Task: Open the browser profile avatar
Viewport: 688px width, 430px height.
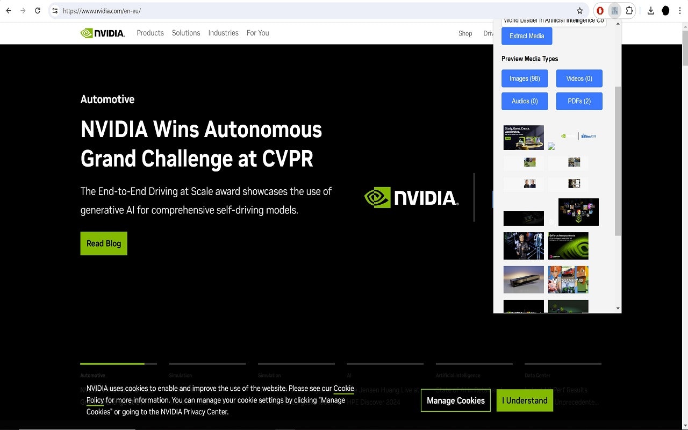Action: click(x=665, y=11)
